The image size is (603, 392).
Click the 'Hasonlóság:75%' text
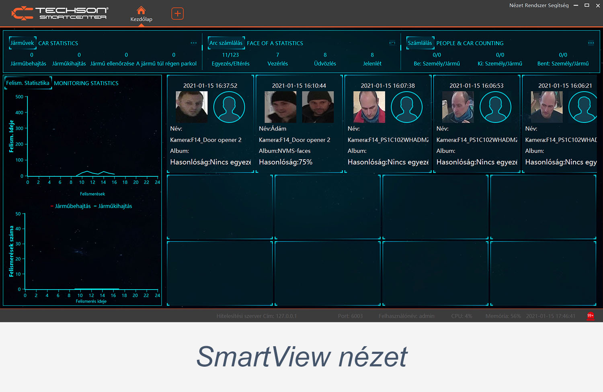(285, 162)
